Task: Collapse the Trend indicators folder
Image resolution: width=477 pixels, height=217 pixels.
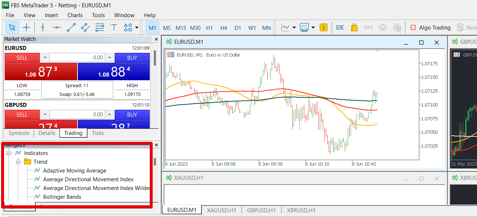Action: [18, 162]
